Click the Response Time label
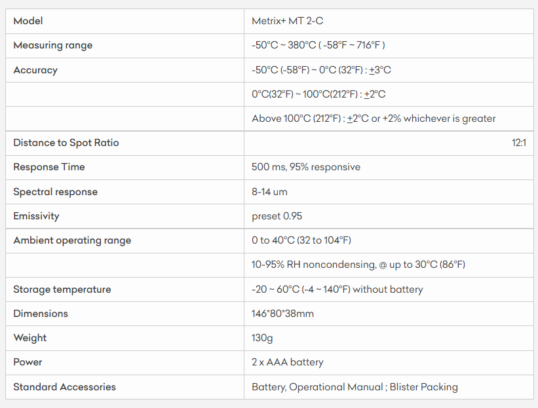The height and width of the screenshot is (408, 538). pos(49,167)
